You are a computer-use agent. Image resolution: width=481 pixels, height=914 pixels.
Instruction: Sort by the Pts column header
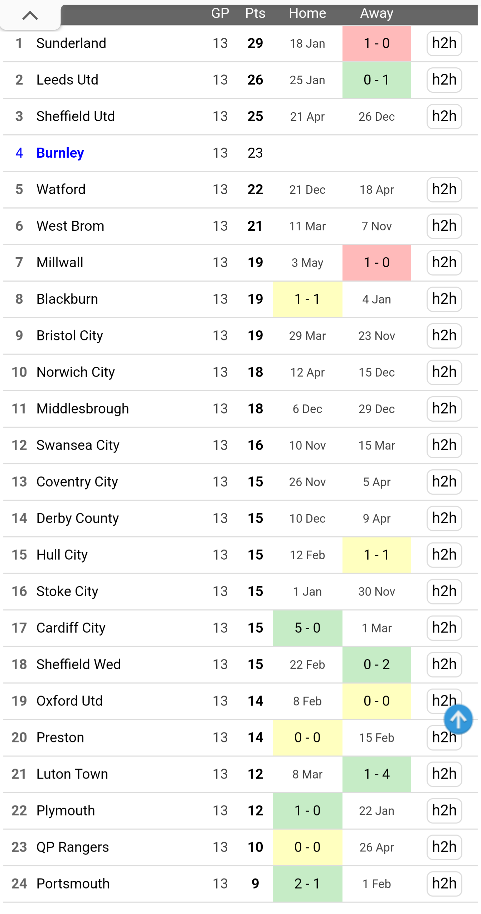(x=255, y=13)
